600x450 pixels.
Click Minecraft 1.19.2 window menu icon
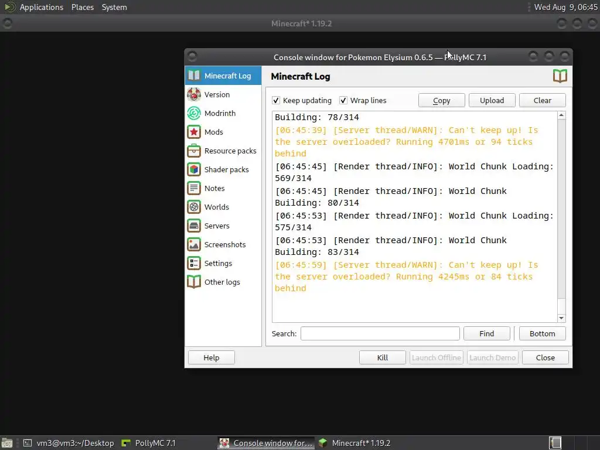click(7, 23)
